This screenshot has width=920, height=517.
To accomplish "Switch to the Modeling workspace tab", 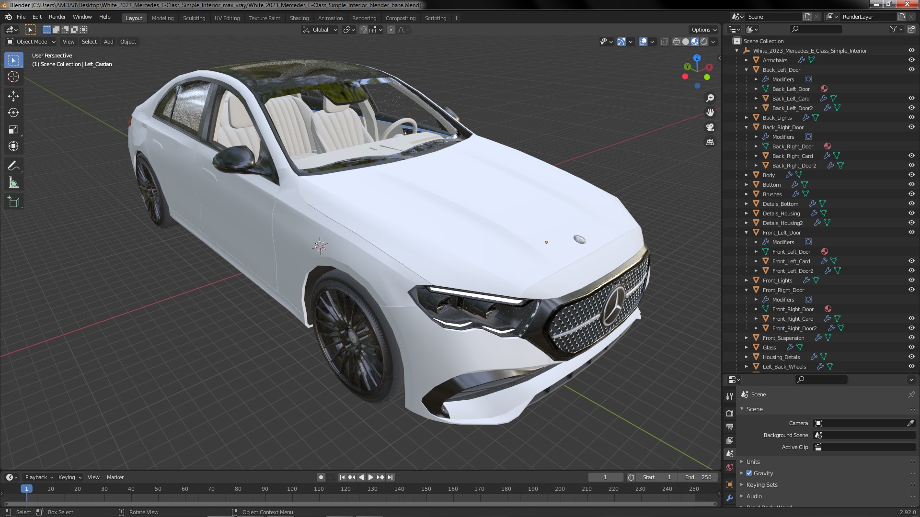I will coord(162,18).
